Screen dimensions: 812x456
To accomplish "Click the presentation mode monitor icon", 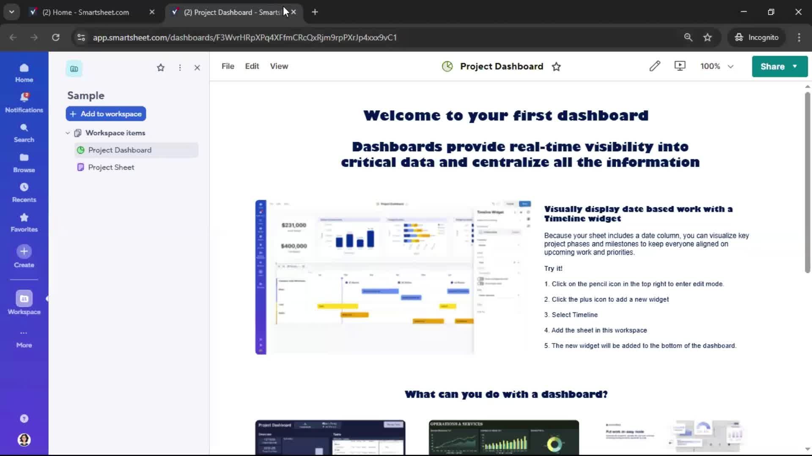I will [680, 66].
